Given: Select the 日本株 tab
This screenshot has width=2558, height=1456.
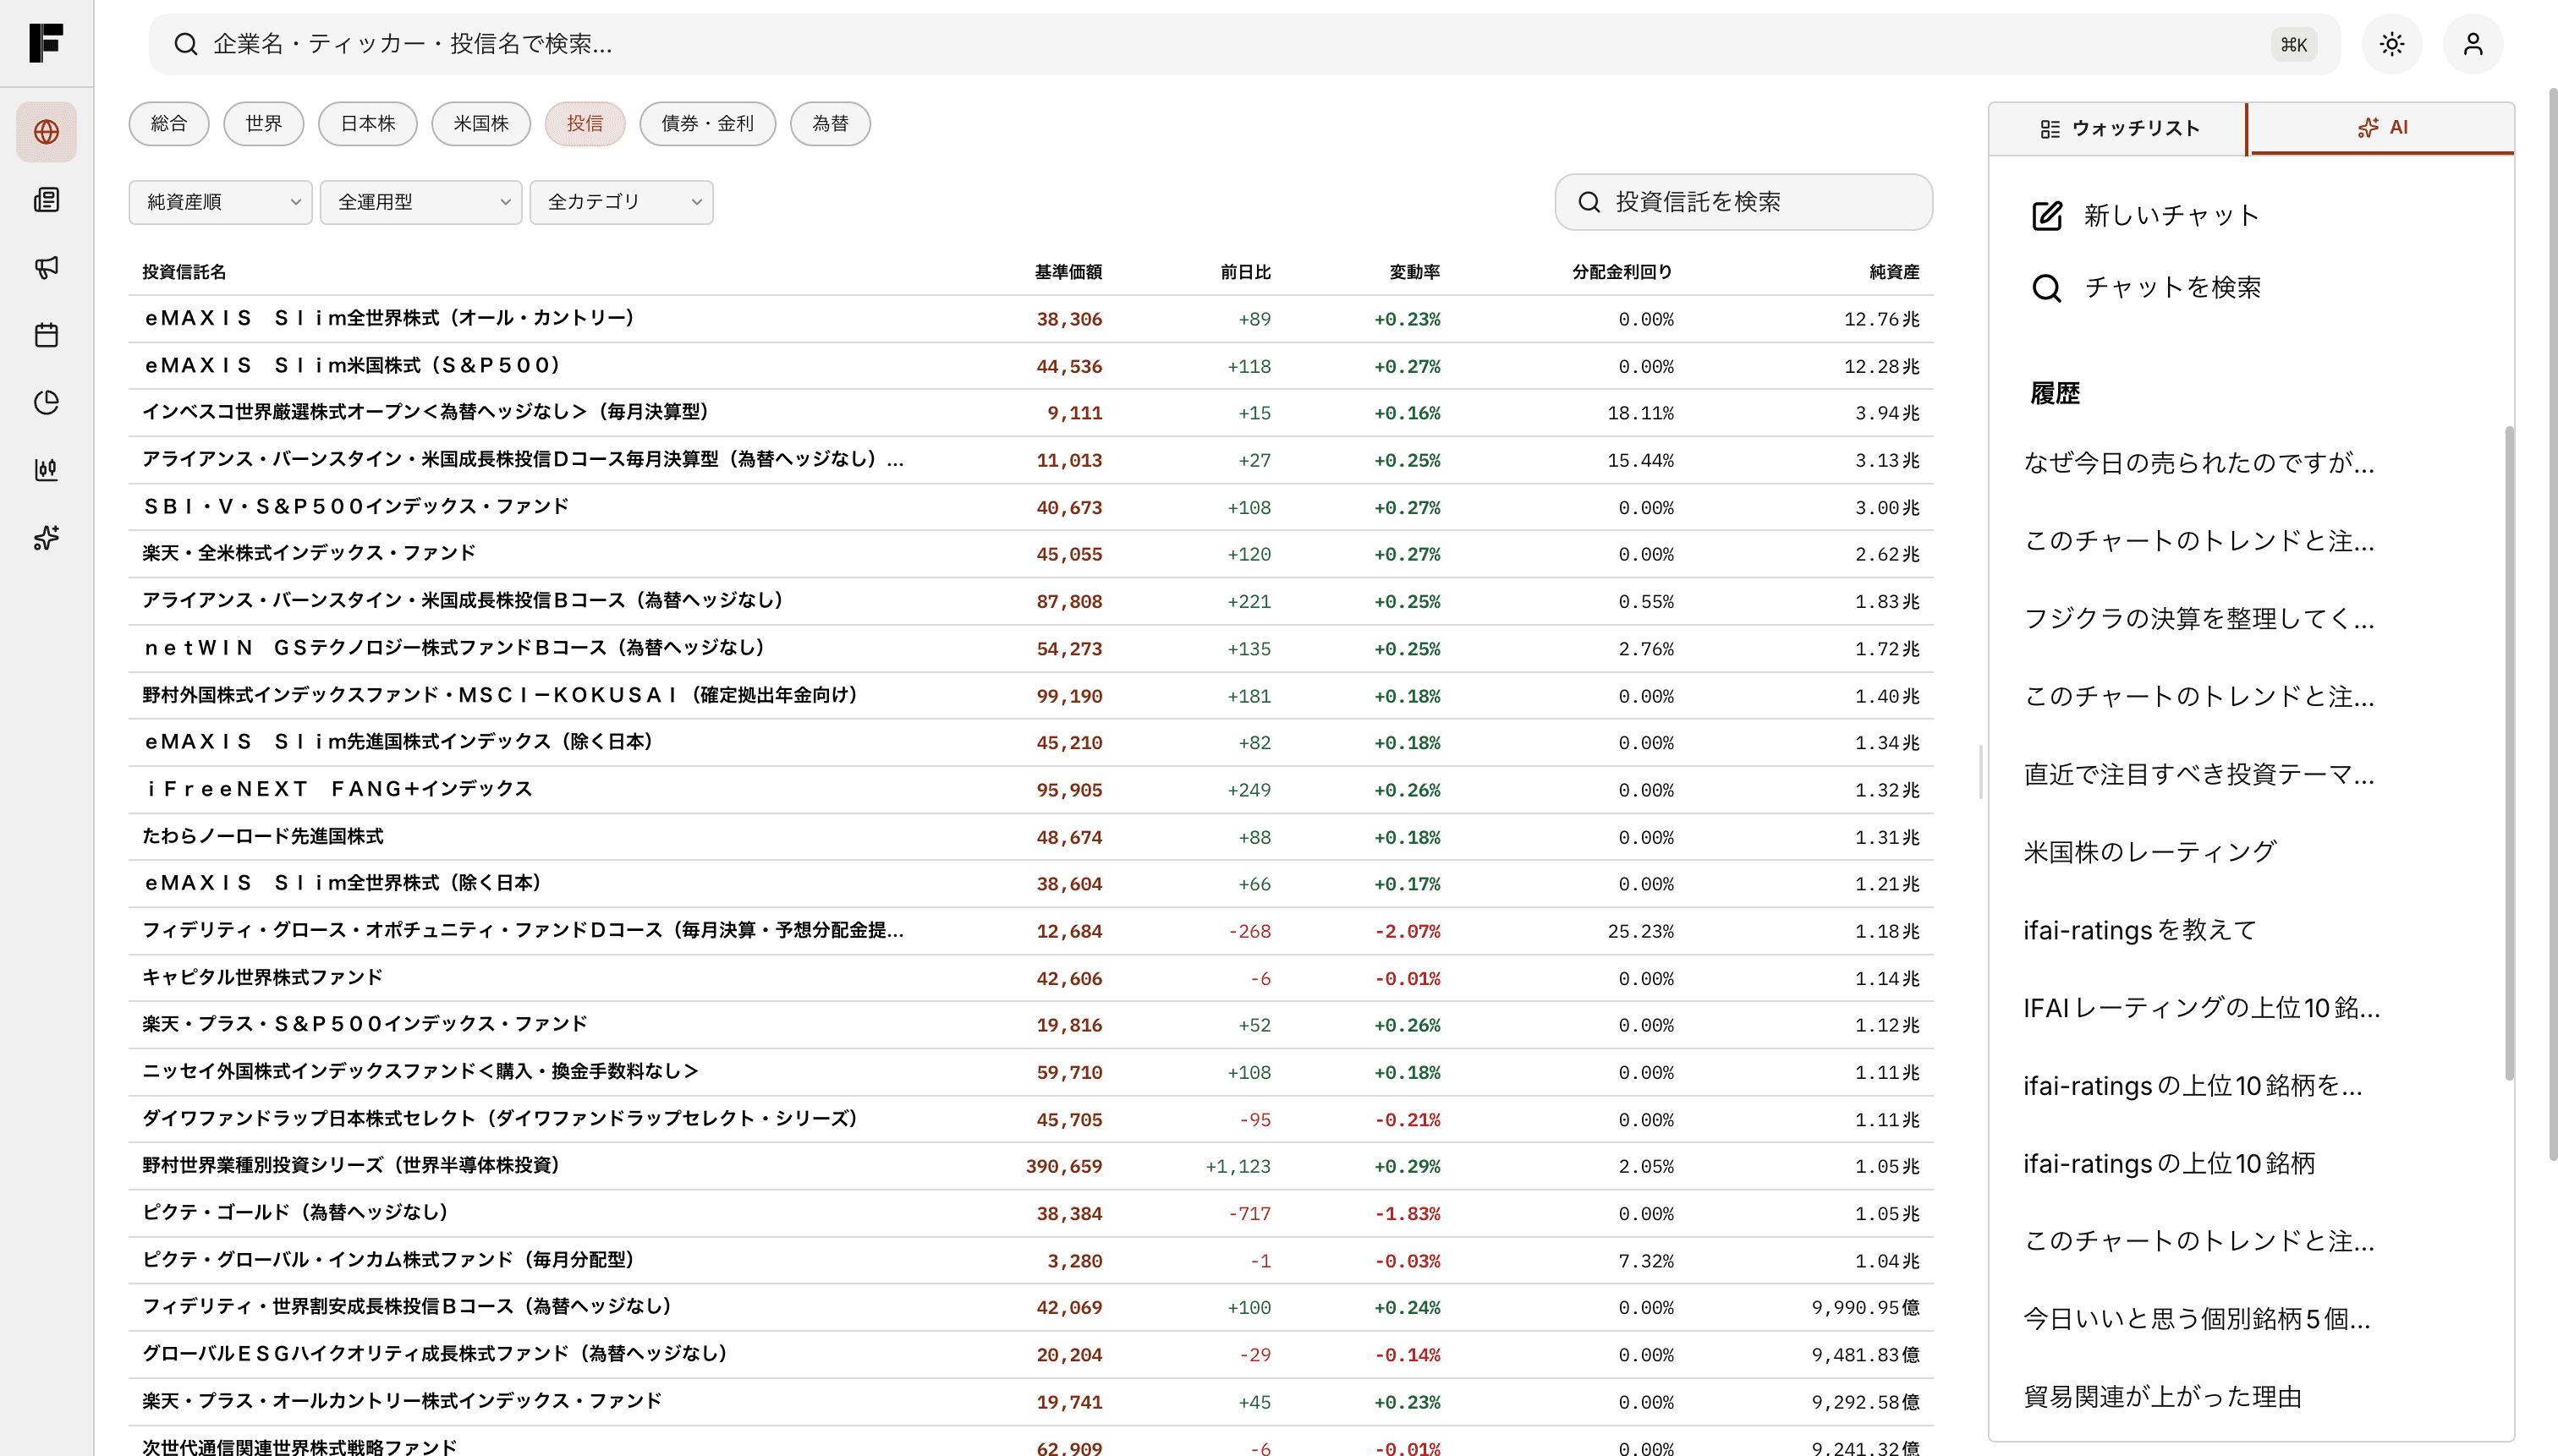Looking at the screenshot, I should [367, 124].
